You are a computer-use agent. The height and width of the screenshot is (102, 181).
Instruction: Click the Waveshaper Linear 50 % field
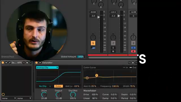[94, 98]
